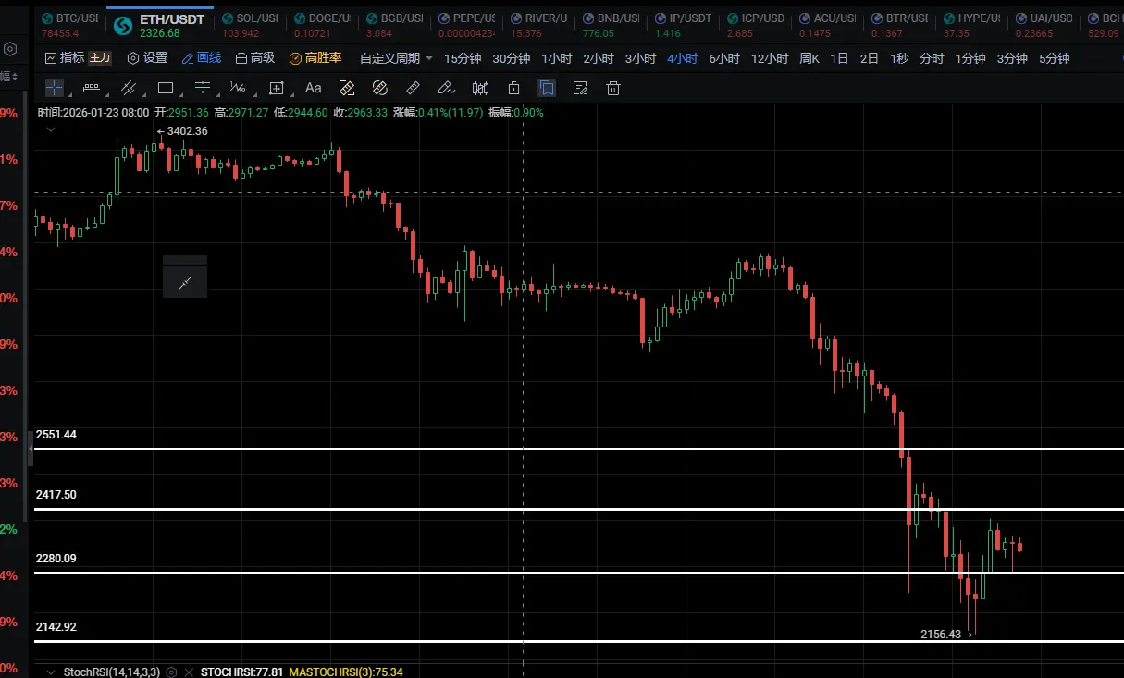Open 高级 advanced options
1124x678 pixels.
point(255,57)
